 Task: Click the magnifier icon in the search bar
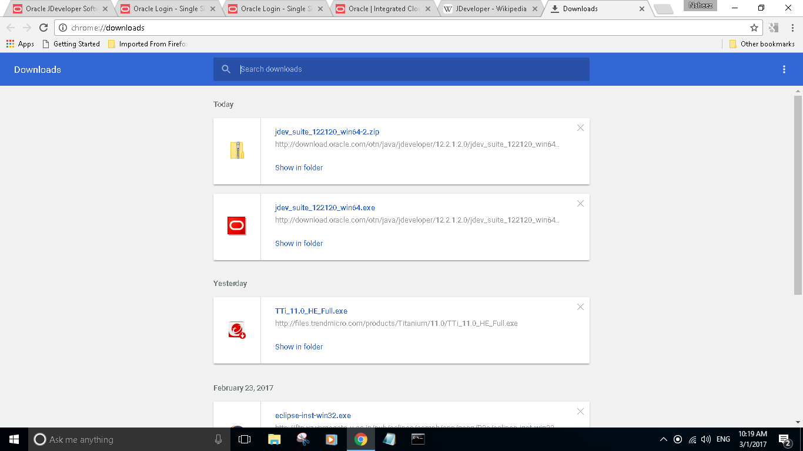[x=226, y=69]
